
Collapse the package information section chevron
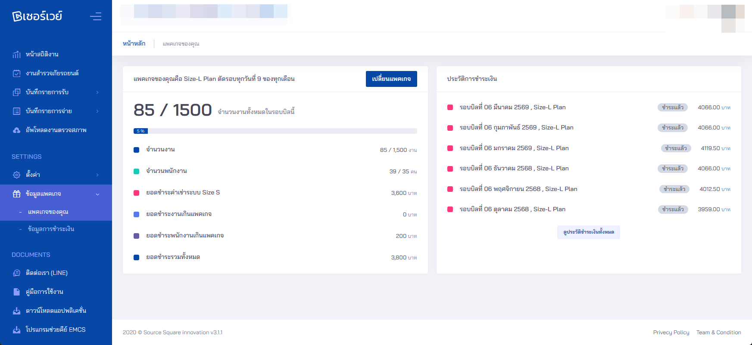click(97, 194)
